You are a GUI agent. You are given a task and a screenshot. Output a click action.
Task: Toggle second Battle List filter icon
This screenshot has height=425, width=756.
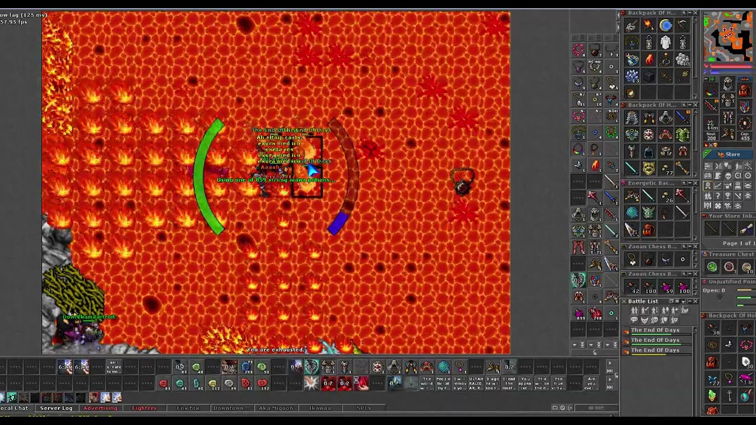click(x=644, y=310)
